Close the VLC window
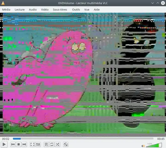Image resolution: width=166 pixels, height=148 pixels. coord(163,3)
